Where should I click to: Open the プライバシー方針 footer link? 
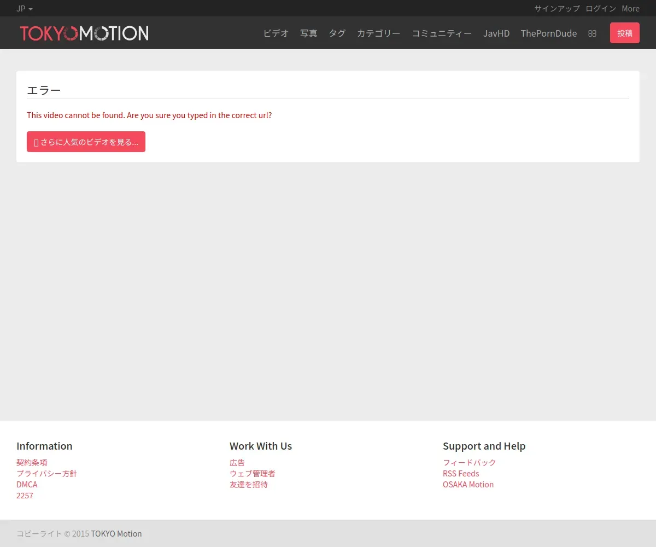pos(46,473)
